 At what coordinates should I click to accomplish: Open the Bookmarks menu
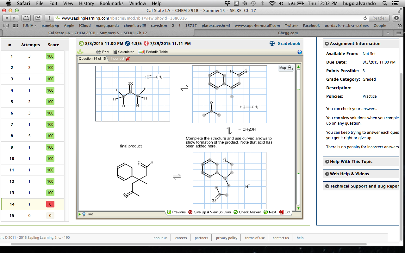[x=111, y=3]
